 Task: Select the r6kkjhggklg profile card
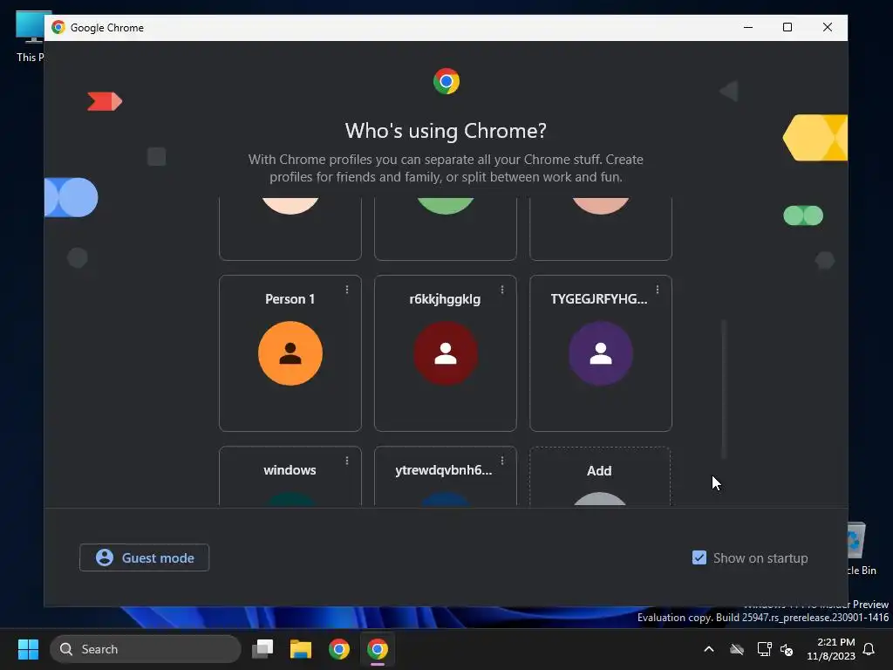click(446, 353)
